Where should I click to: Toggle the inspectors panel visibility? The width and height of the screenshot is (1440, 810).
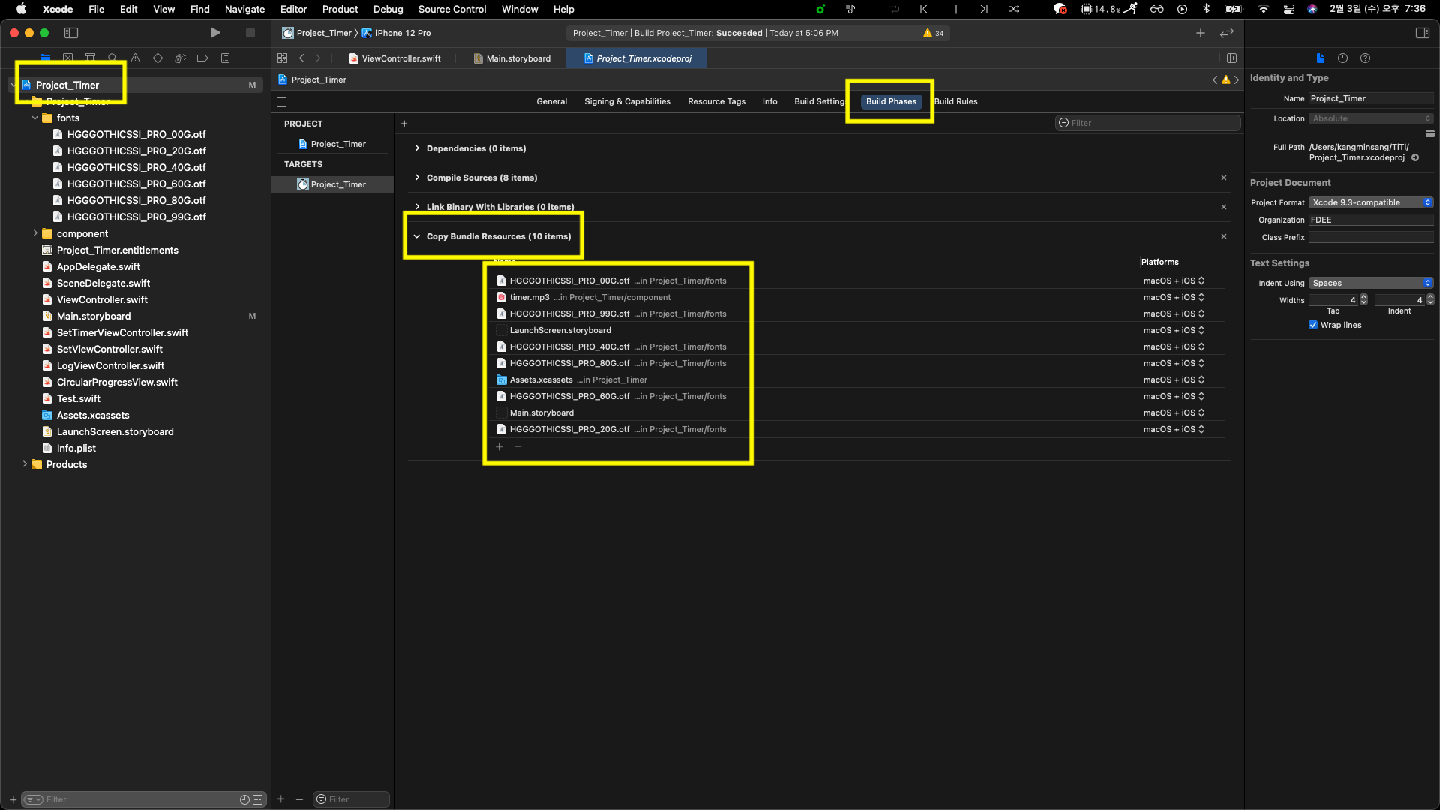pyautogui.click(x=1422, y=33)
